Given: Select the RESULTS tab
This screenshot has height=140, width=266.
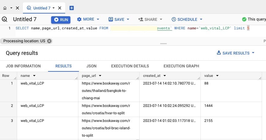Looking at the screenshot, I should 63,66.
